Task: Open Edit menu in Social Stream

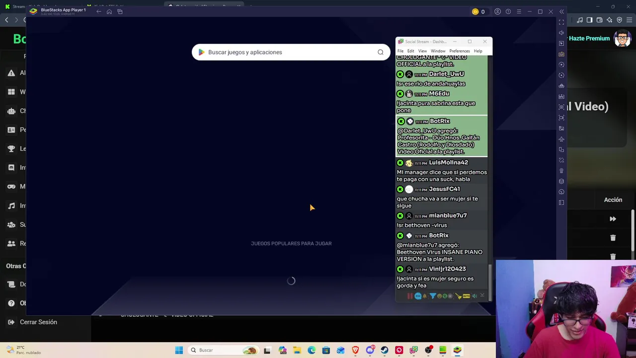Action: pos(411,51)
